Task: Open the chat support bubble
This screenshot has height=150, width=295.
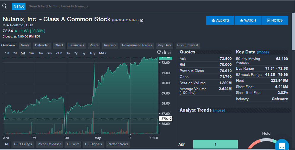Action: coord(282,146)
